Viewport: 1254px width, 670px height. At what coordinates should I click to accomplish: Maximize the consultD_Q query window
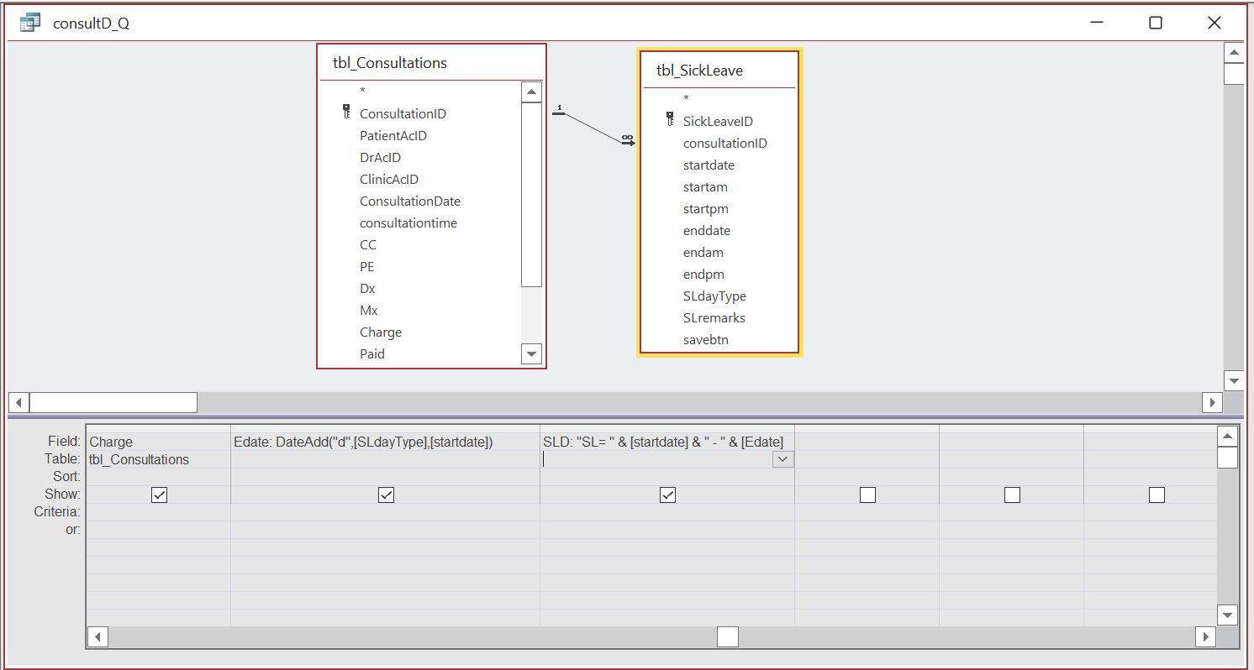click(x=1156, y=23)
